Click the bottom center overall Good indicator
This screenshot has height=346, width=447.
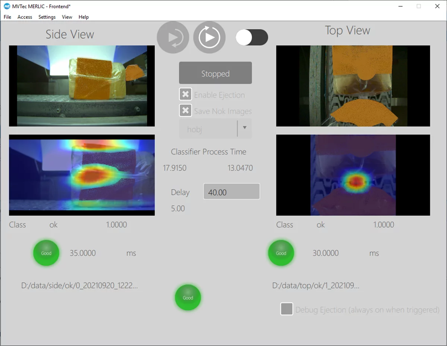coord(188,298)
